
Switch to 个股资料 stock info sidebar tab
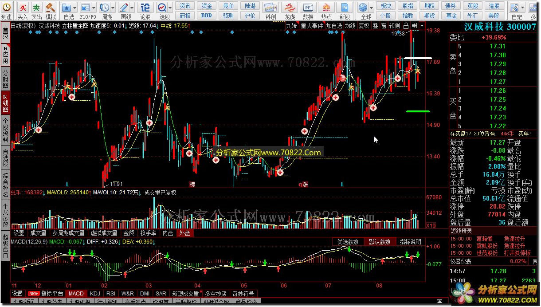coord(5,130)
